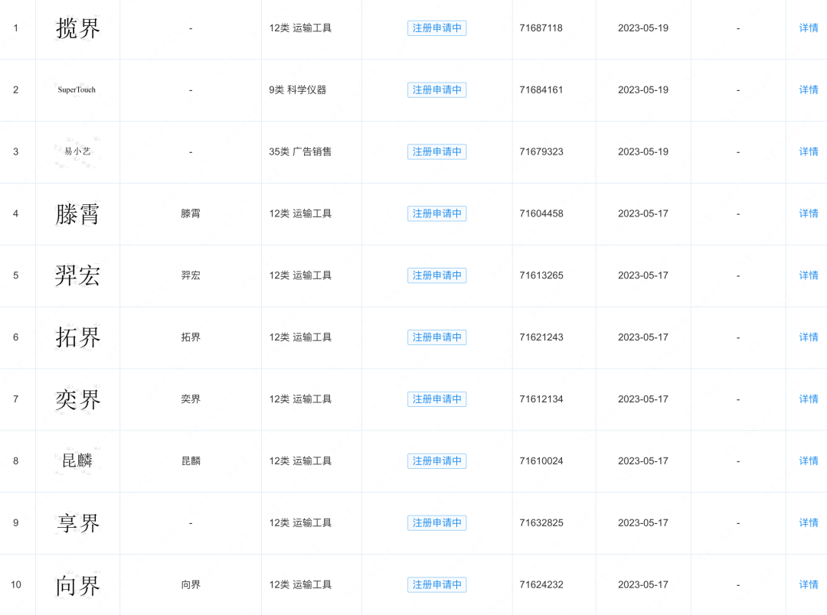Click row number 10

pos(16,584)
